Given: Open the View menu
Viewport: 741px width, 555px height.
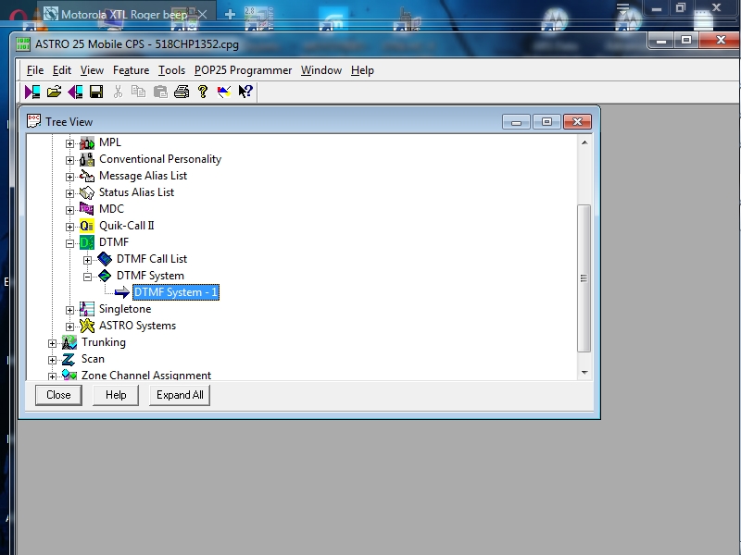Looking at the screenshot, I should pyautogui.click(x=92, y=70).
